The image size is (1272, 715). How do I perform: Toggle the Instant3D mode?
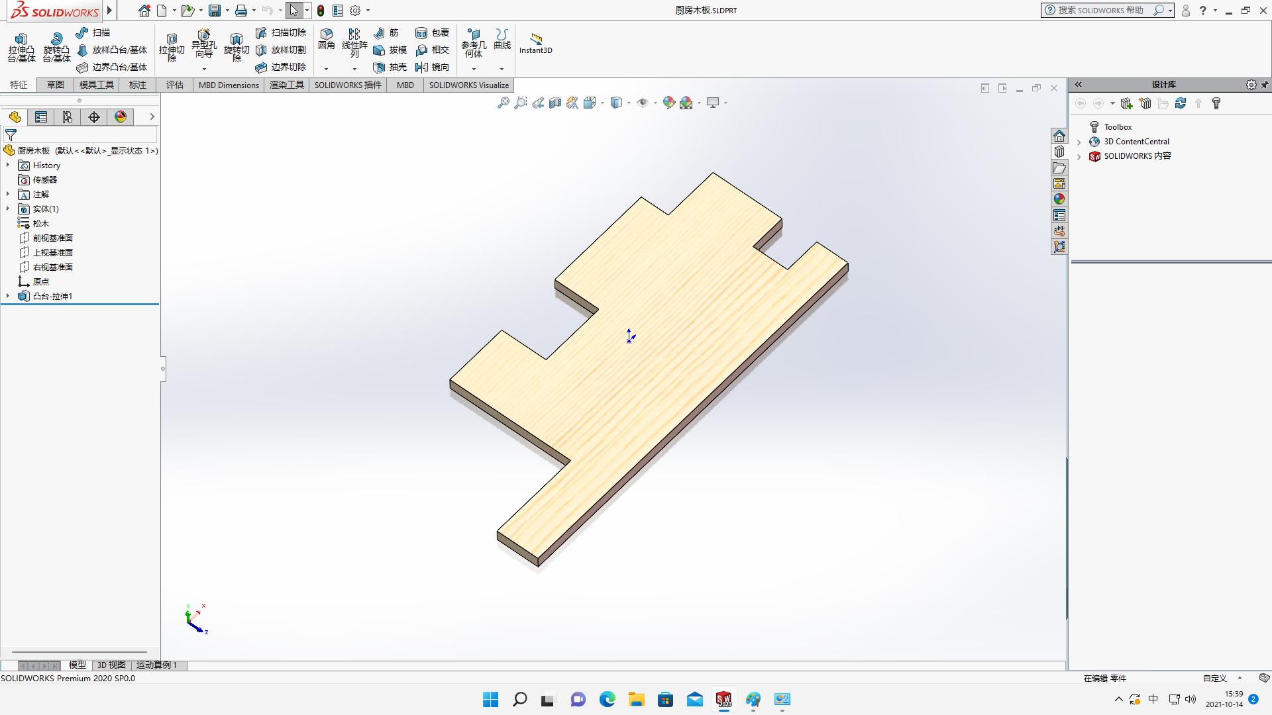(535, 42)
